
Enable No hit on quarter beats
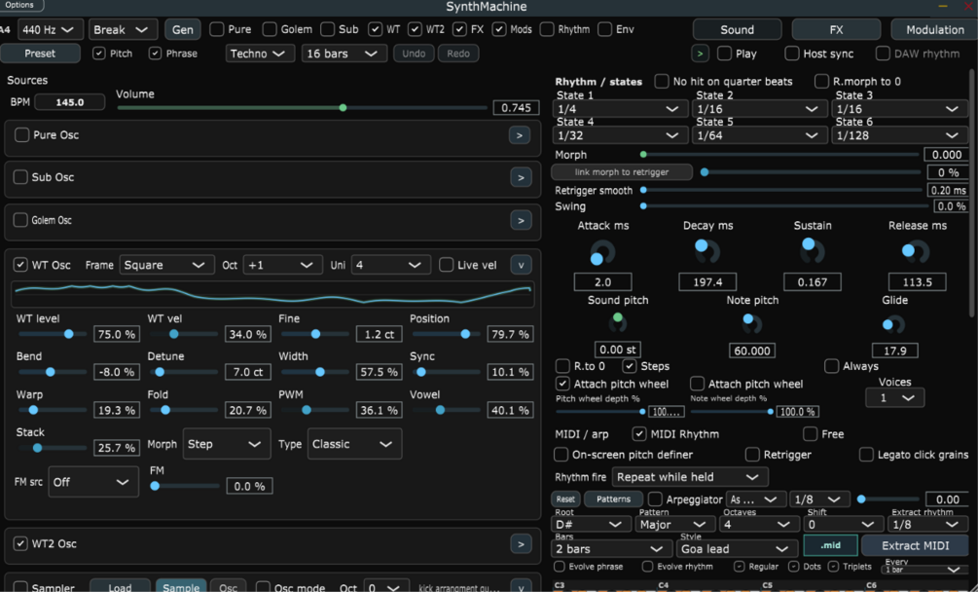(x=662, y=81)
